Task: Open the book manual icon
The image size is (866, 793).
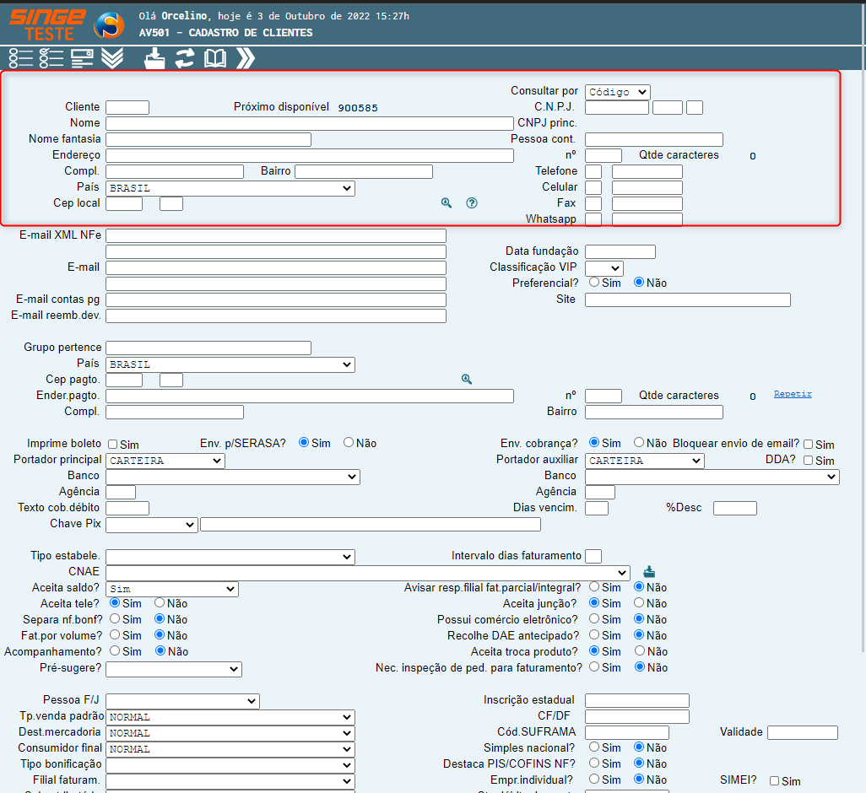Action: click(x=215, y=58)
